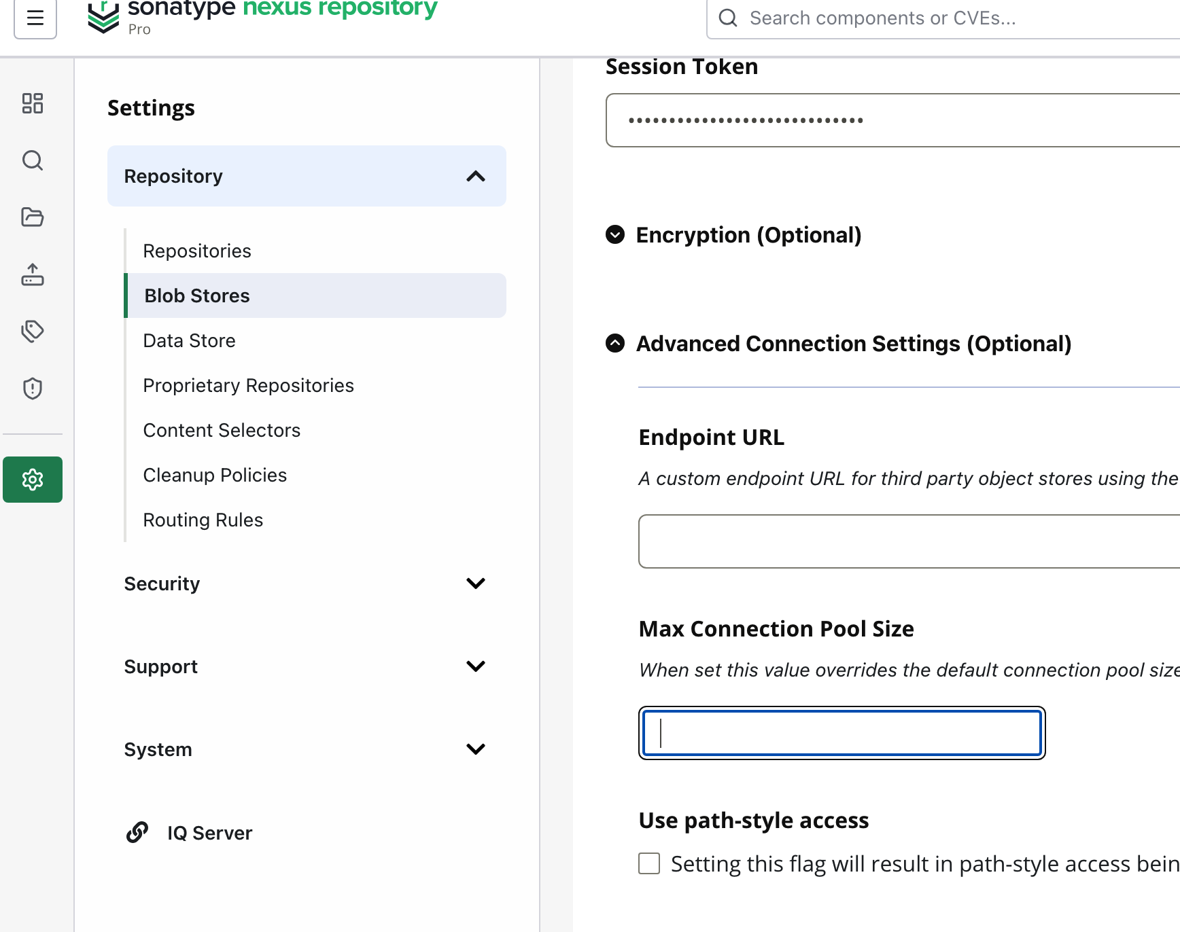
Task: Open the dashboard icon in sidebar
Action: coord(33,103)
